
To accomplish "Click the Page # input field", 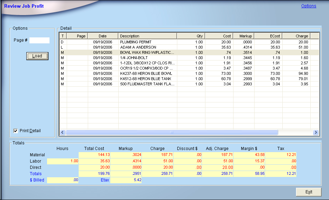I will [x=39, y=40].
